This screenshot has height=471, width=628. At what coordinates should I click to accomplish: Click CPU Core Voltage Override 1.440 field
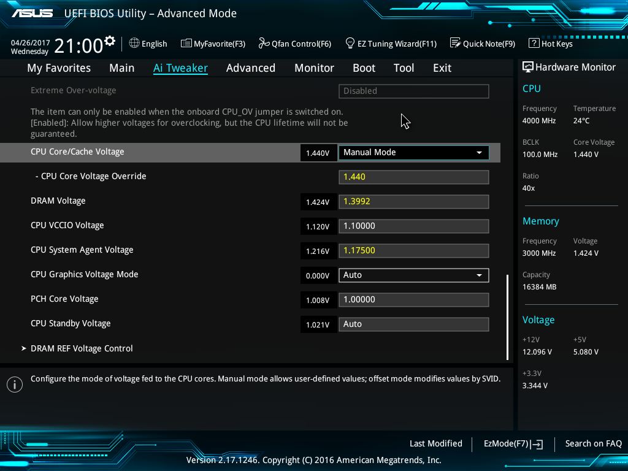click(414, 177)
